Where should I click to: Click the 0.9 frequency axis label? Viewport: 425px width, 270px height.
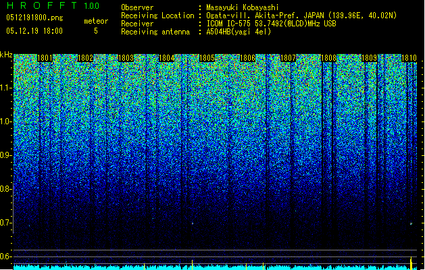coord(6,155)
